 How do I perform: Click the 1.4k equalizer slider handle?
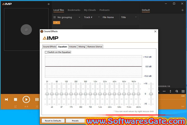click(100, 94)
